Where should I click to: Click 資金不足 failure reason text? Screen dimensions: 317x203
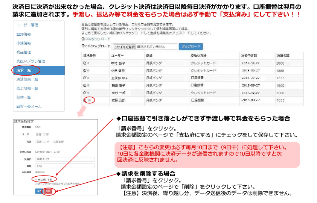(x=40, y=172)
